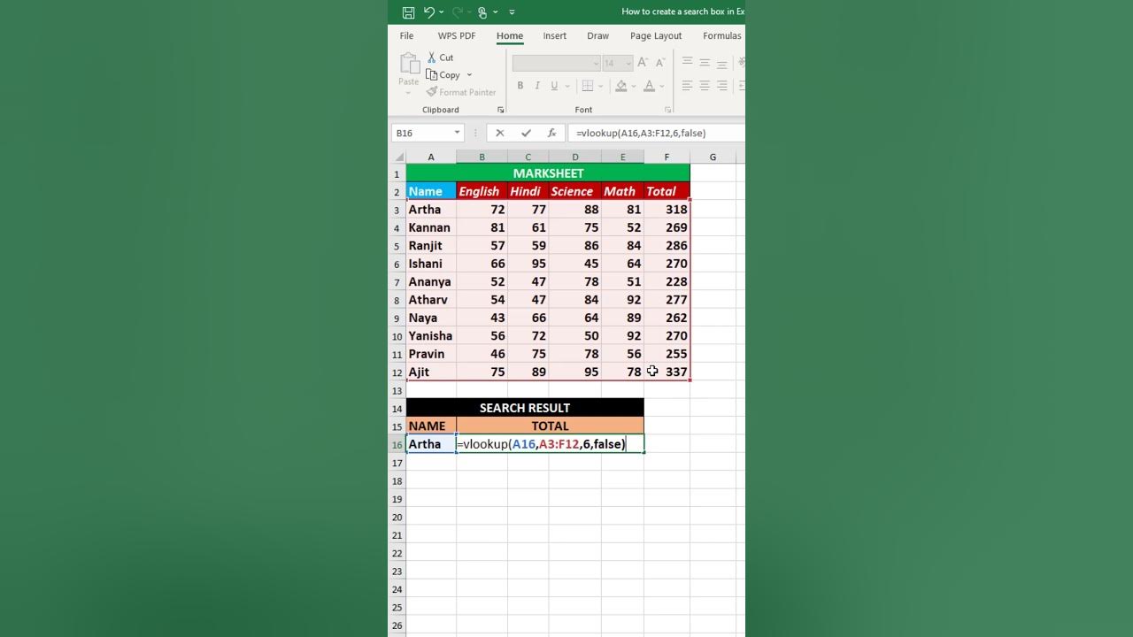Toggle Italic formatting
Viewport: 1133px width, 637px height.
537,86
